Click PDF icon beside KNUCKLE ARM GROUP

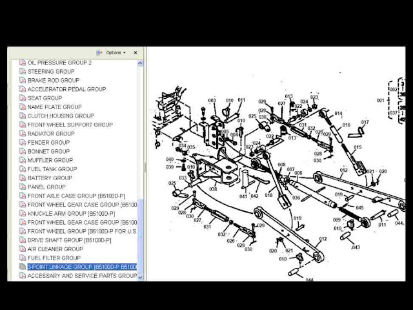point(23,214)
